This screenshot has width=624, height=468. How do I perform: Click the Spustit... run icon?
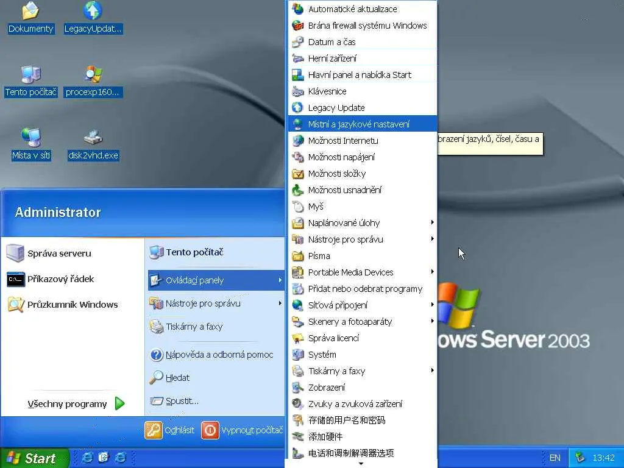(156, 401)
